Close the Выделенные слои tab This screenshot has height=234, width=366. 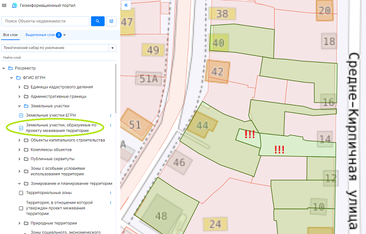(64, 35)
